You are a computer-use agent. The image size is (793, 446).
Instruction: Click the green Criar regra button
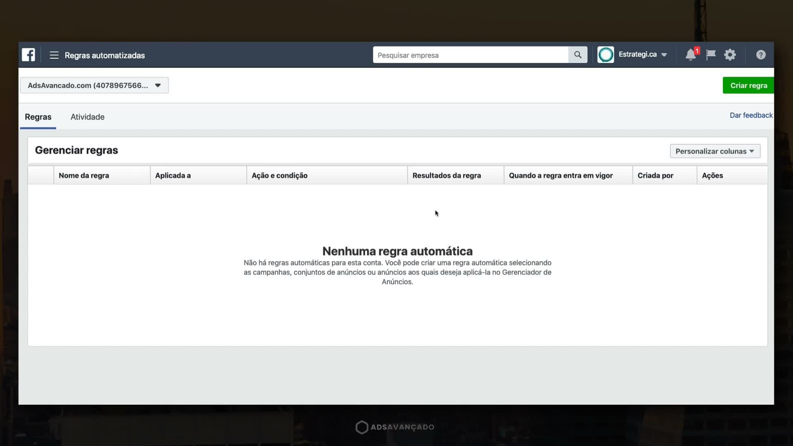[748, 85]
